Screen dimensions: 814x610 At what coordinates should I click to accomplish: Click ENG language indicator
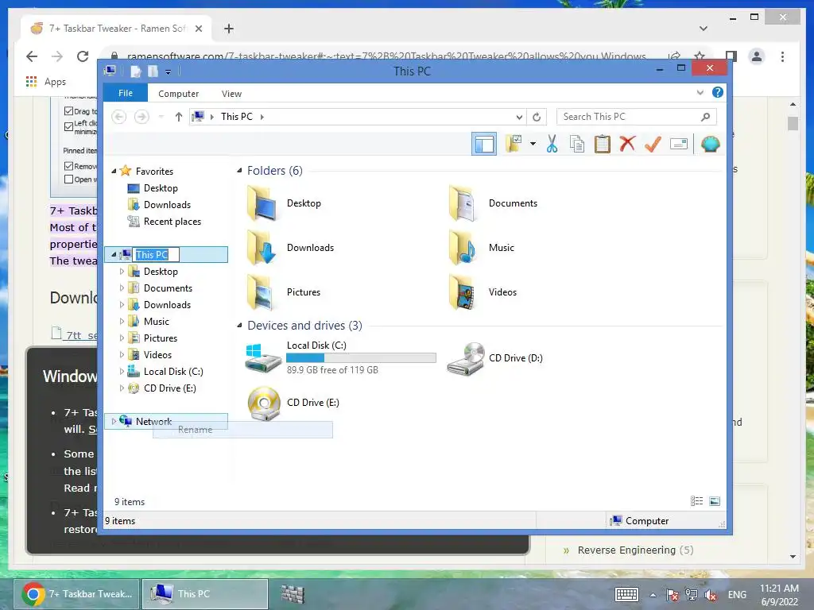point(737,595)
